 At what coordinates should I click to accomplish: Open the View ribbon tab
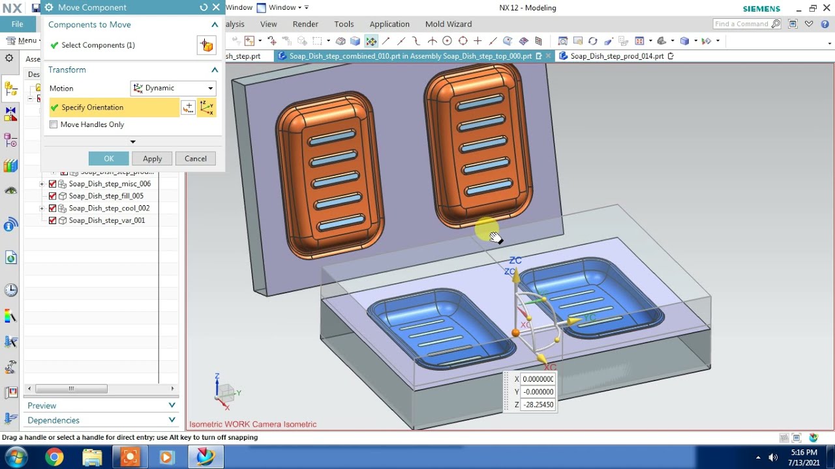point(268,24)
